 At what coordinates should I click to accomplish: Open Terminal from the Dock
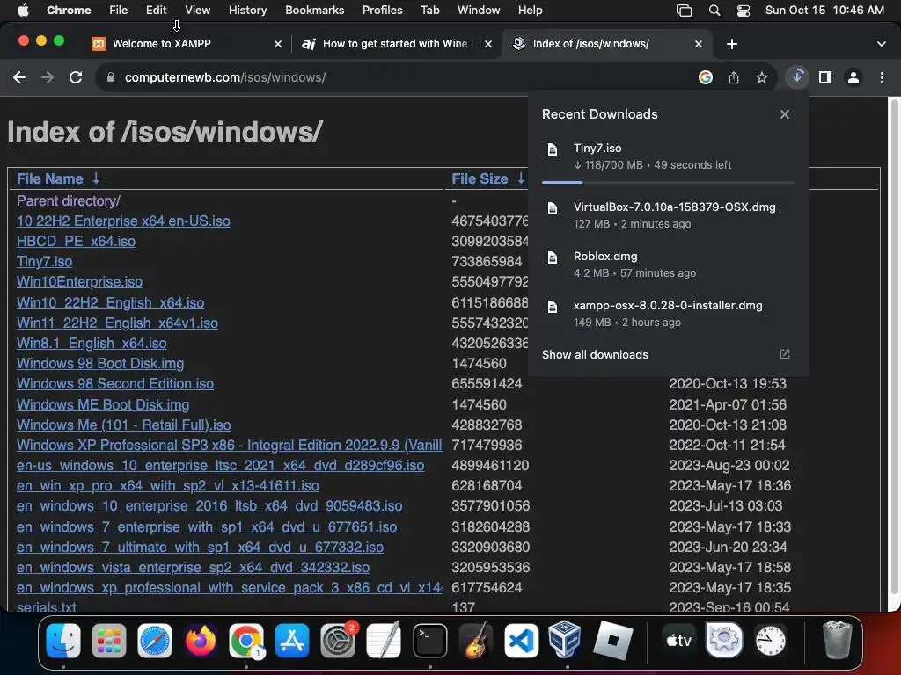click(x=429, y=641)
